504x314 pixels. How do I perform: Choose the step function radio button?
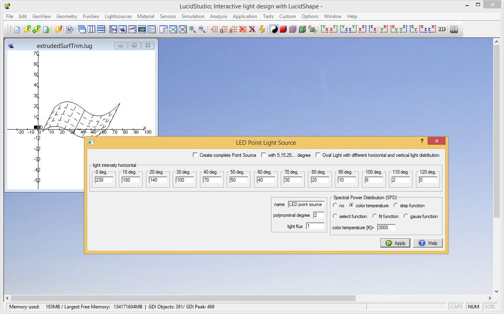(396, 206)
